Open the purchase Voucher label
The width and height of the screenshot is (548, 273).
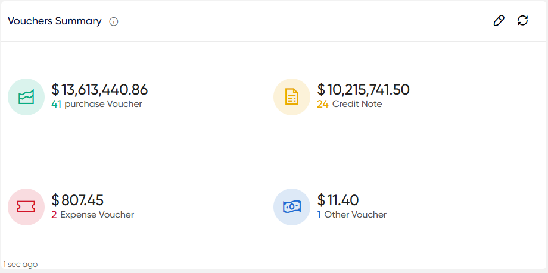click(x=104, y=105)
